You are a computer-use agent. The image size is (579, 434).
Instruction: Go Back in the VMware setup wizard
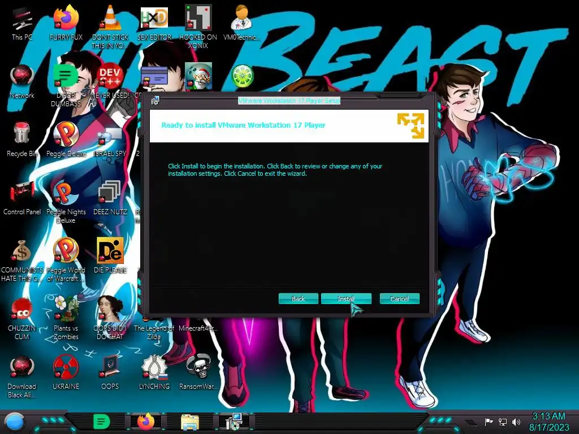point(299,298)
